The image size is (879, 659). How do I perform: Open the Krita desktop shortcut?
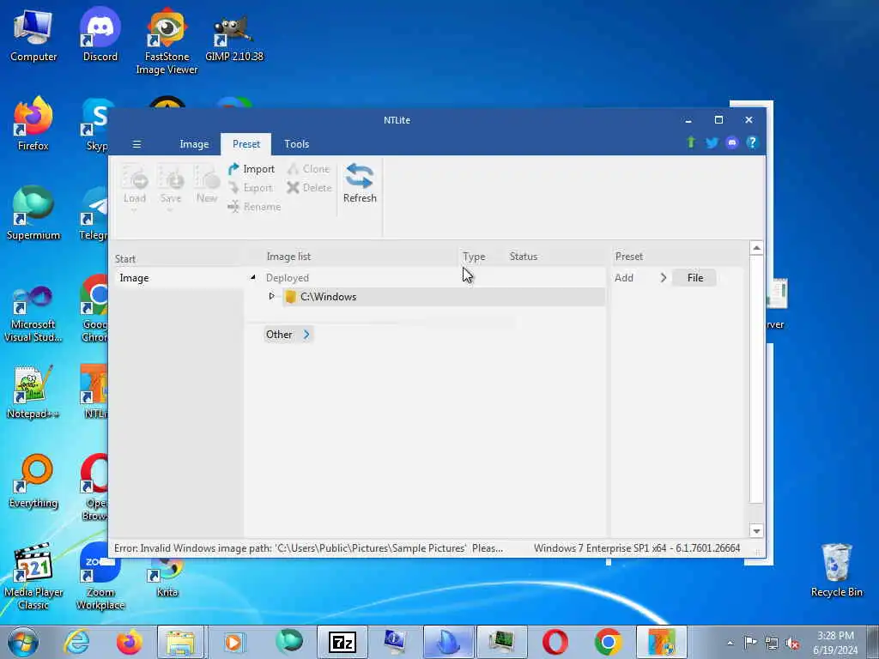pos(167,577)
